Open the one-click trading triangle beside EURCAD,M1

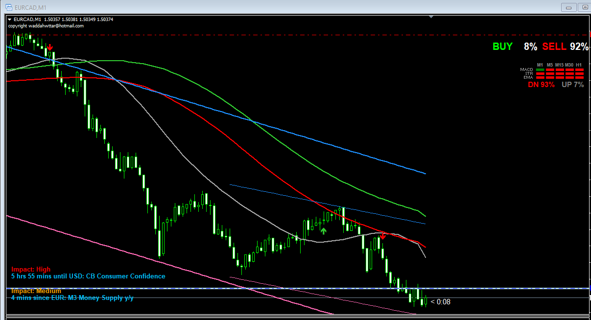[x=10, y=20]
